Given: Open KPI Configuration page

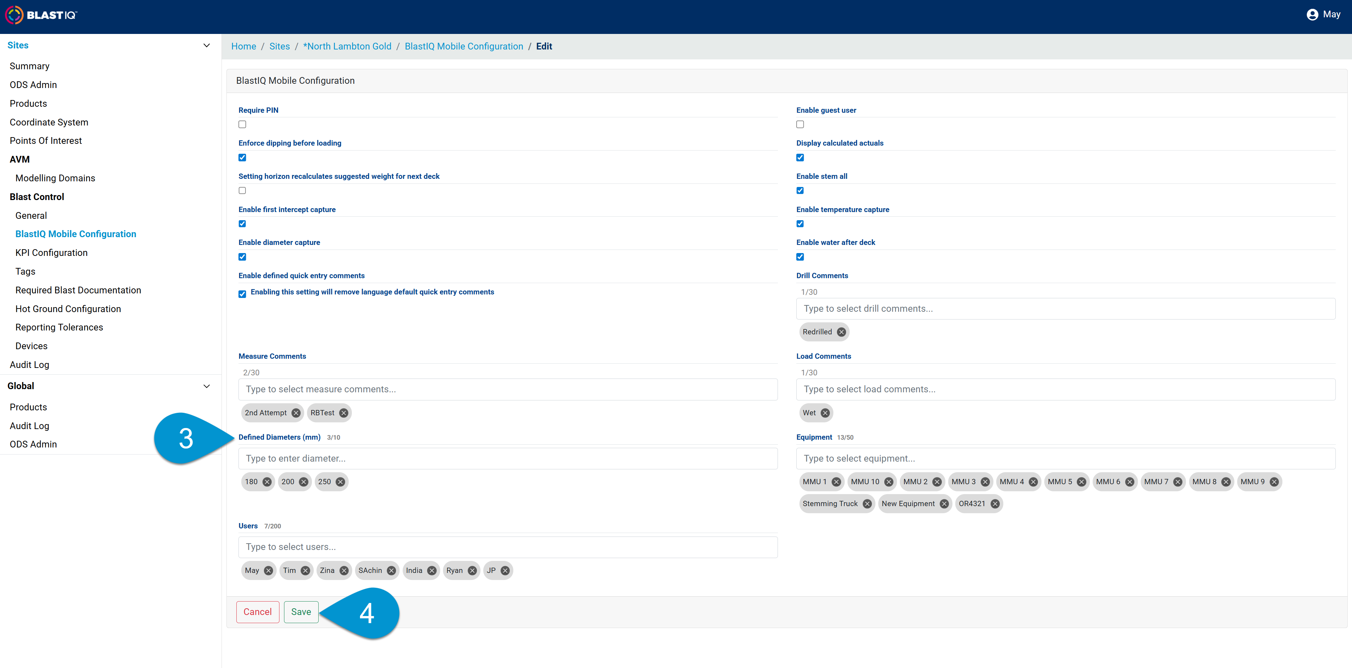Looking at the screenshot, I should coord(52,253).
